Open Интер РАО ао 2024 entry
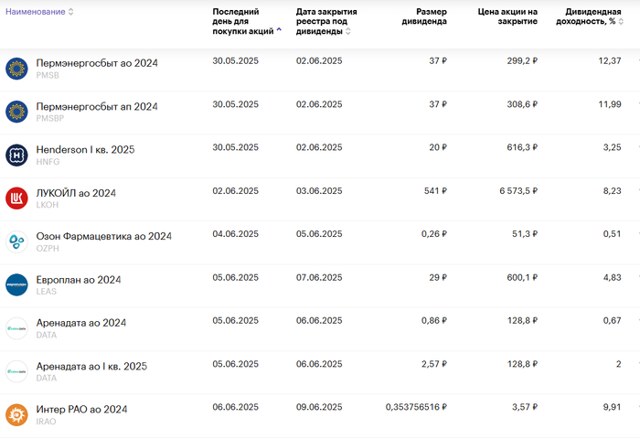This screenshot has height=439, width=640. click(81, 409)
